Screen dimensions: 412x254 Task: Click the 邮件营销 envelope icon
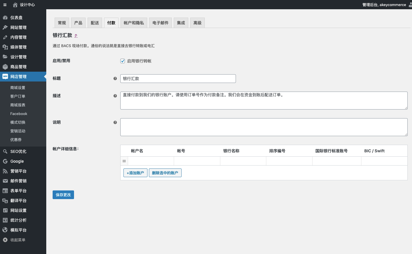[x=5, y=181]
